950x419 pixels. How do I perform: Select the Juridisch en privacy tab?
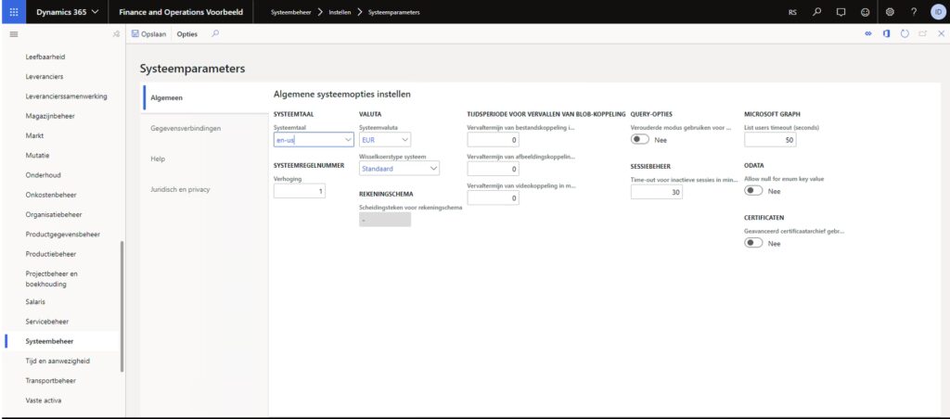point(180,189)
